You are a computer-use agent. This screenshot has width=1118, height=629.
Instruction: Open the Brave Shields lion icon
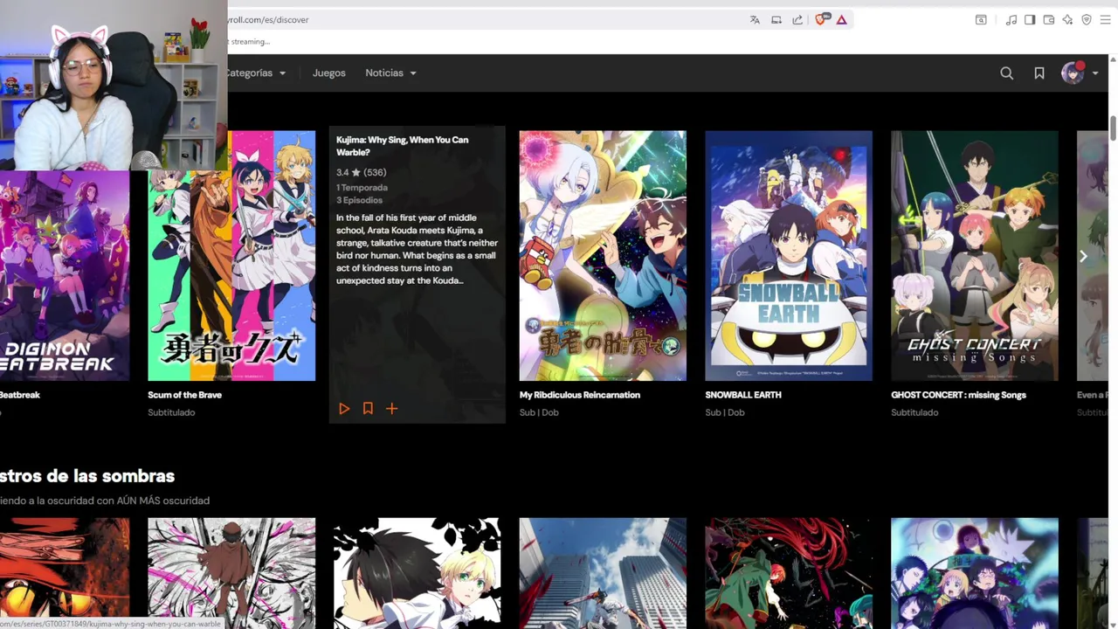(820, 20)
